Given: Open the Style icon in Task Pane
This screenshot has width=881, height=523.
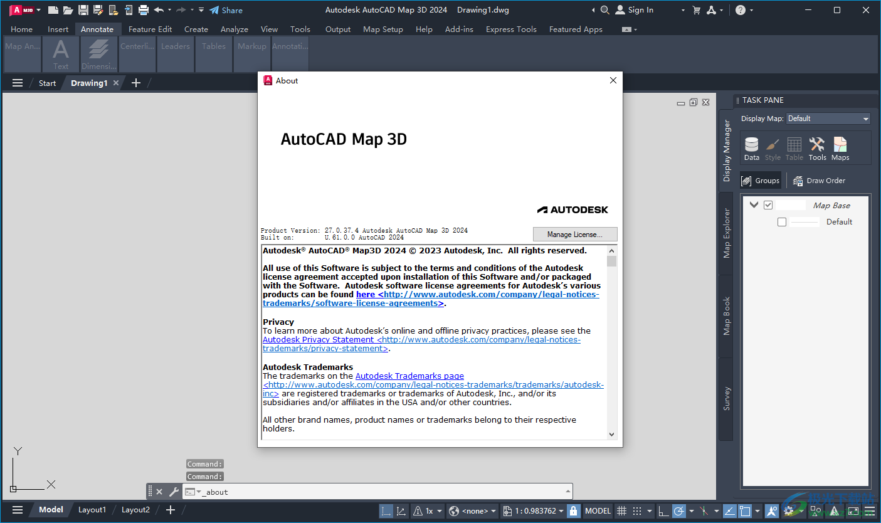Looking at the screenshot, I should pos(773,149).
